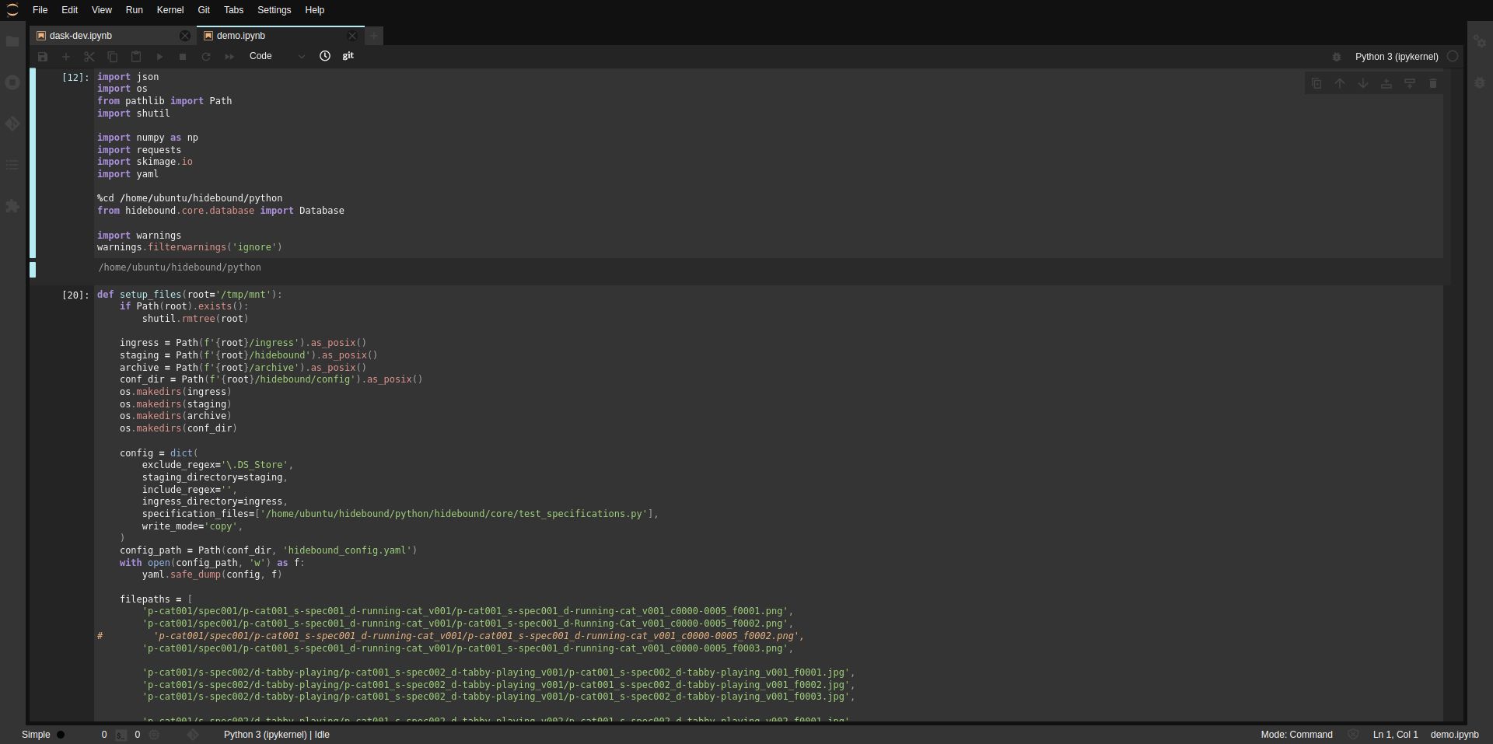
Task: Open Running Terminals and Kernels sidebar
Action: pyautogui.click(x=12, y=82)
